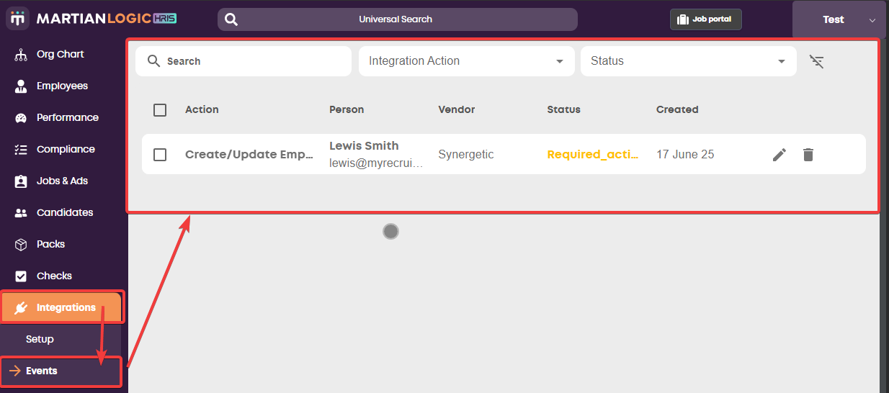Image resolution: width=889 pixels, height=393 pixels.
Task: Delete the Lewis Smith event with trash icon
Action: (808, 154)
